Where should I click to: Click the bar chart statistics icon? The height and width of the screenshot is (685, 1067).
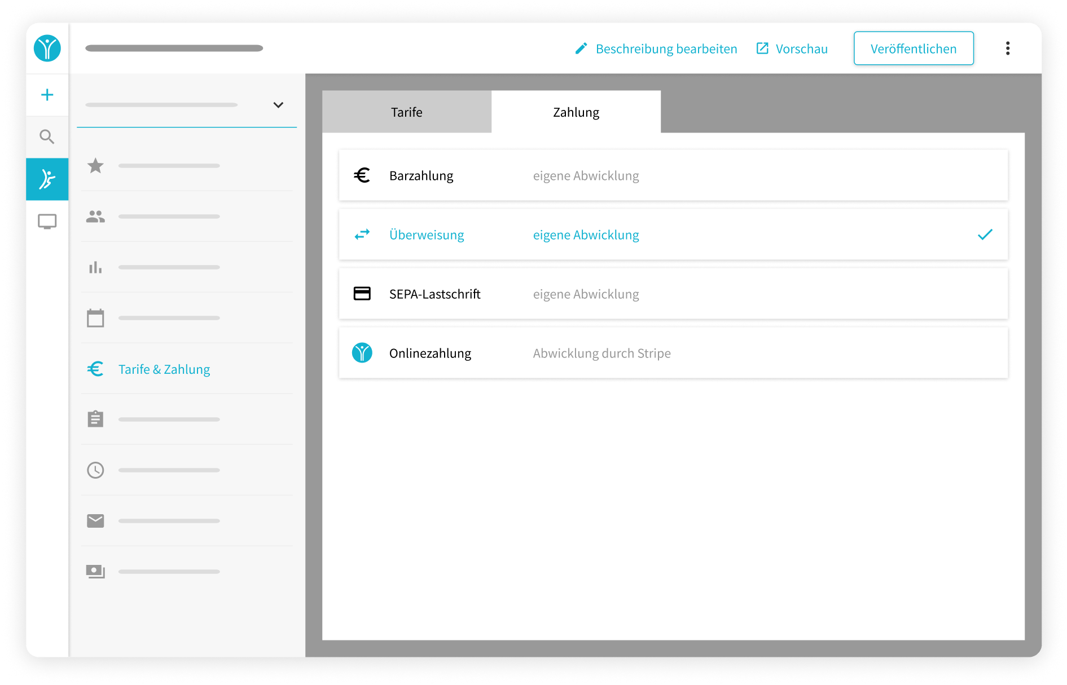coord(95,267)
